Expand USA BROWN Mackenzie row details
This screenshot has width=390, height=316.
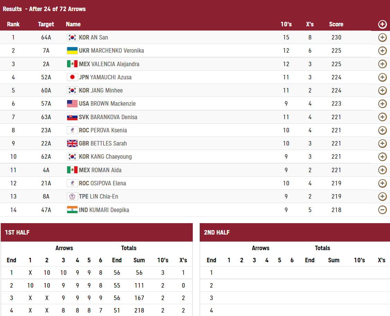coord(382,104)
